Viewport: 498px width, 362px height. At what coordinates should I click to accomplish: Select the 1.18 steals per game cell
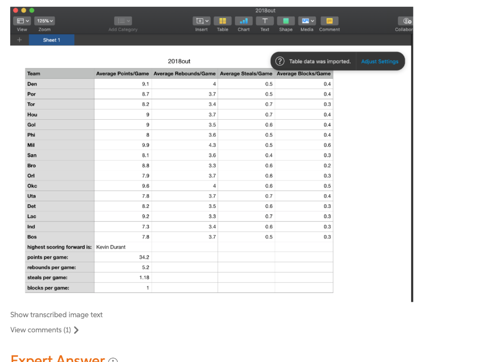(123, 277)
